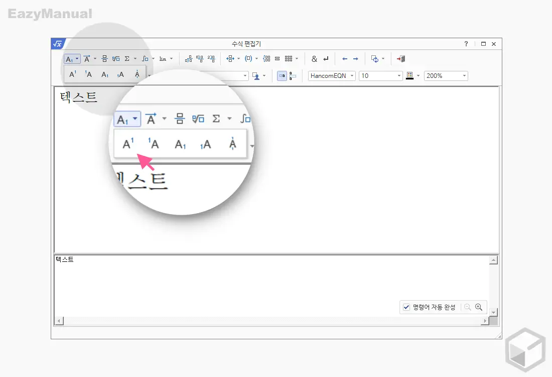552x377 pixels.
Task: Expand the limit dropdown arrow
Action: point(172,59)
